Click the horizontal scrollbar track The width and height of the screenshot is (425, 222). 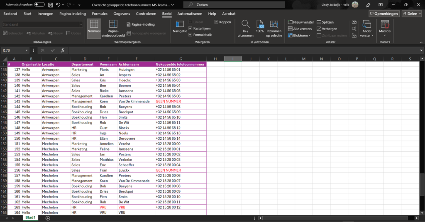coord(335,218)
